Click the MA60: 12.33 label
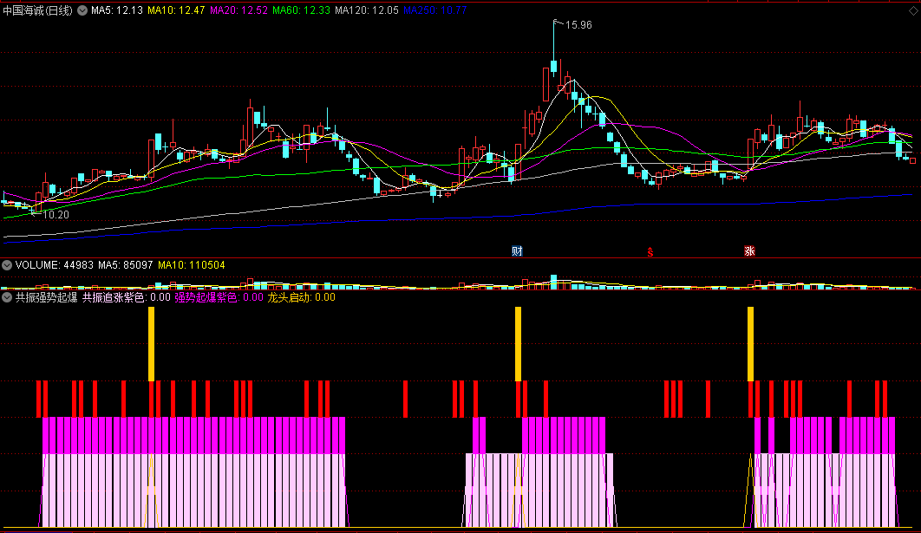This screenshot has height=533, width=921. coord(301,10)
